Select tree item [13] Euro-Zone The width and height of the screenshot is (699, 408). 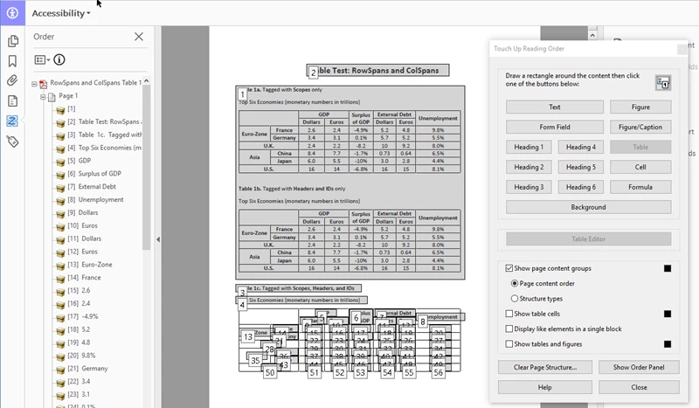click(90, 265)
